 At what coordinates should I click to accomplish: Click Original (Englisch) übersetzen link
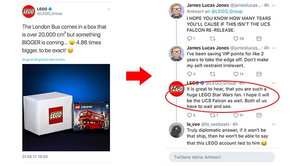click(43, 60)
